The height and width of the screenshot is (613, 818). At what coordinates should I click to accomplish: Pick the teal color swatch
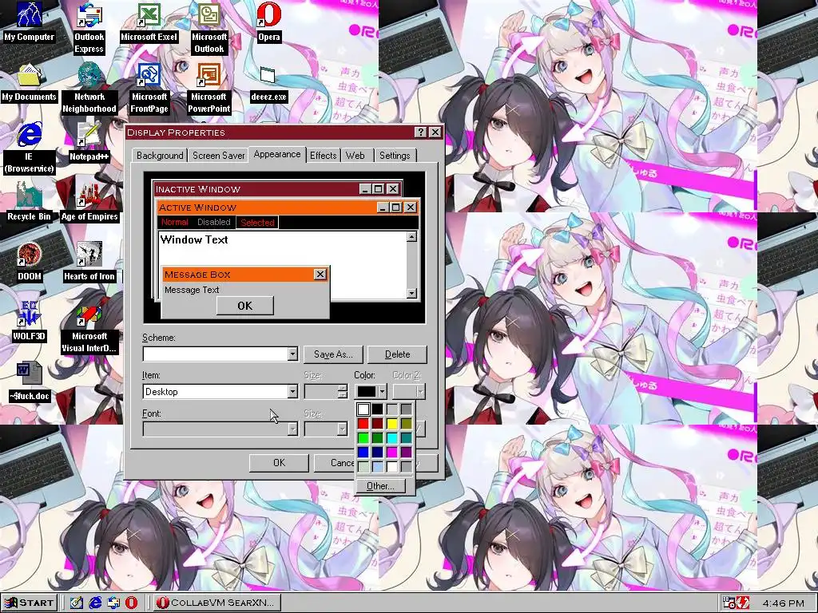406,438
